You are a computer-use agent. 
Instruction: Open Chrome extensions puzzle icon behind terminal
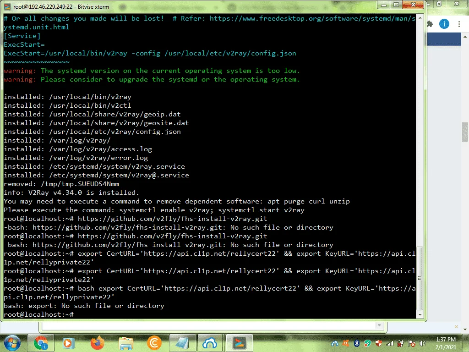(x=430, y=24)
